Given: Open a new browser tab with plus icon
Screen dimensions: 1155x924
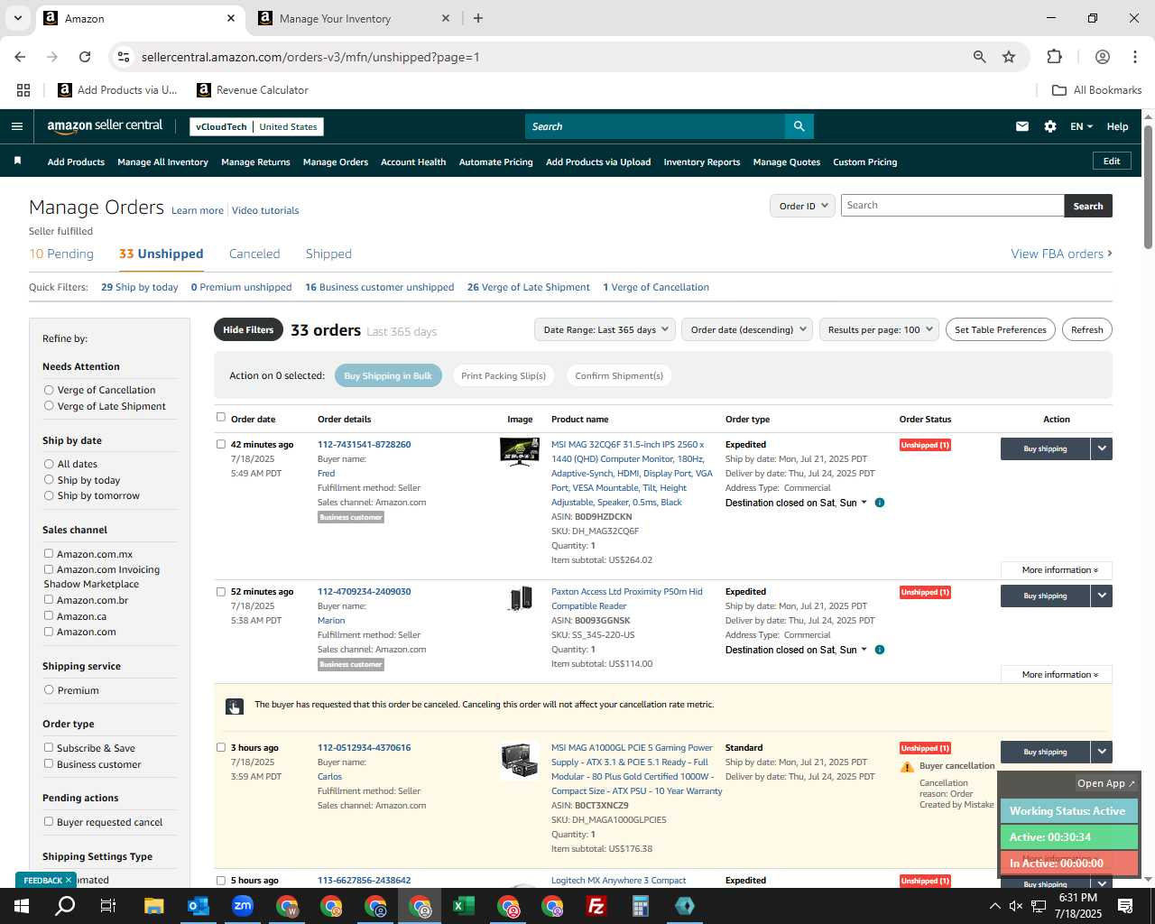Looking at the screenshot, I should 477,18.
